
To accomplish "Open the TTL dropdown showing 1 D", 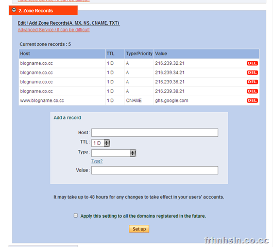I will click(100, 143).
